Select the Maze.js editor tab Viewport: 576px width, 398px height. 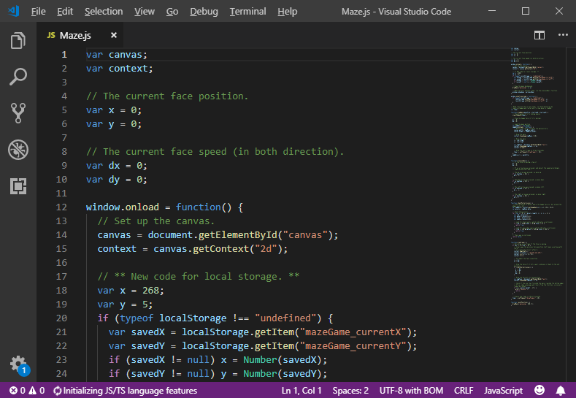click(80, 35)
